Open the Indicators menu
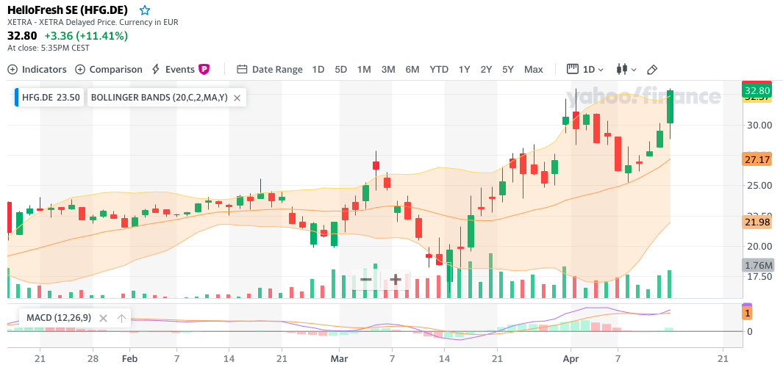Image resolution: width=783 pixels, height=384 pixels. coord(37,69)
